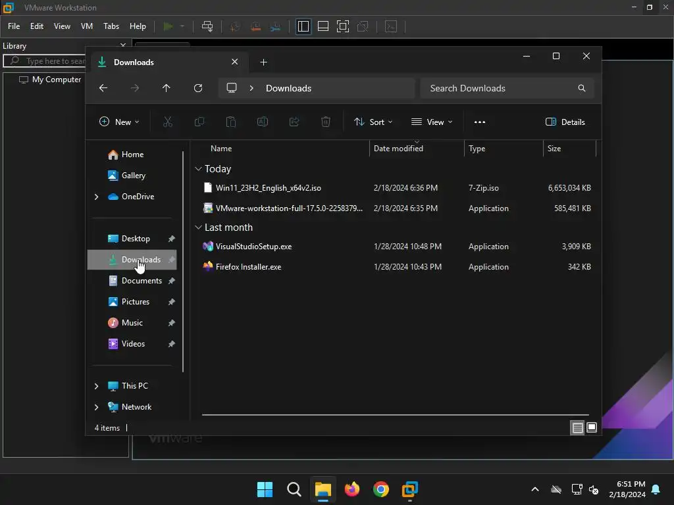Screen dimensions: 674x505
Task: Open the Windows Start menu
Action: tap(265, 489)
